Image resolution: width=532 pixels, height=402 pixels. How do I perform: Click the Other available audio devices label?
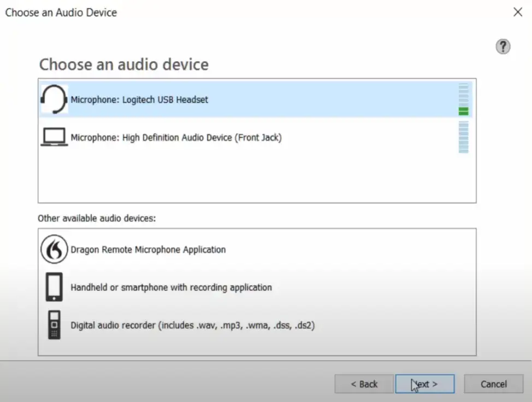(x=97, y=218)
